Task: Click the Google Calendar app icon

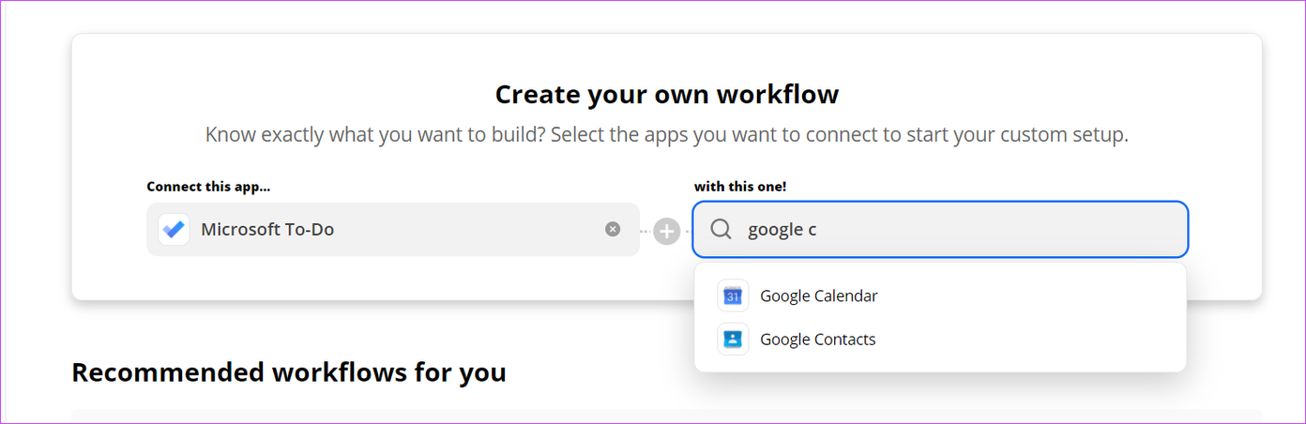Action: tap(733, 296)
